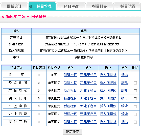Click 编辑 link in 企业招聘 row
This screenshot has height=138, width=141.
(125, 114)
